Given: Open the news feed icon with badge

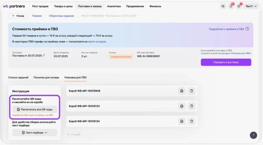Looking at the screenshot, I should pyautogui.click(x=239, y=6).
